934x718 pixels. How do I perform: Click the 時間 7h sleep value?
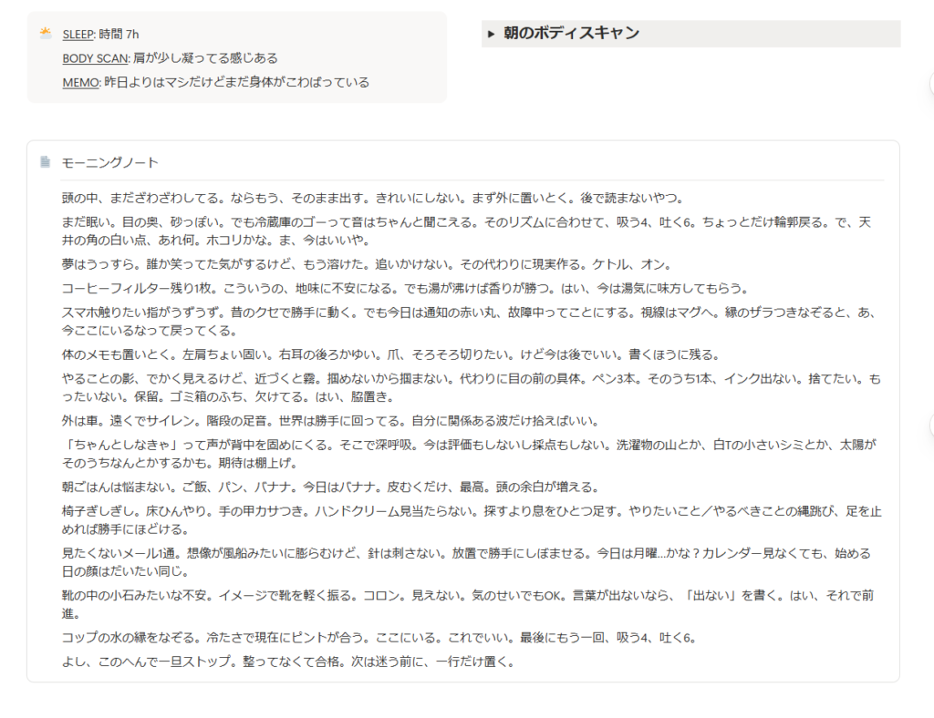119,35
